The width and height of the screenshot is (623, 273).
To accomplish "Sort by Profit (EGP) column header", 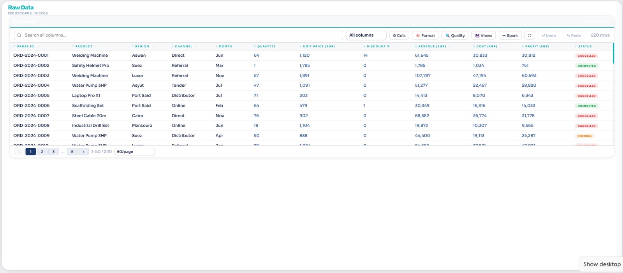I will (x=537, y=46).
